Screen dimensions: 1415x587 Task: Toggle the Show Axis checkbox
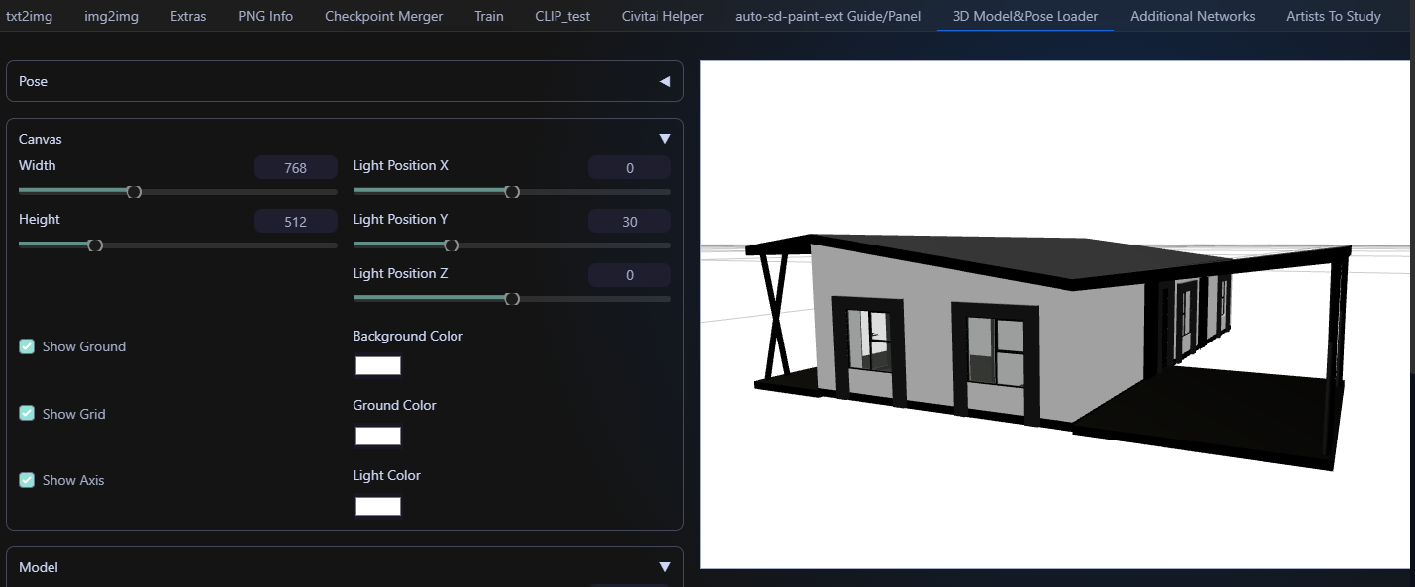pyautogui.click(x=26, y=479)
